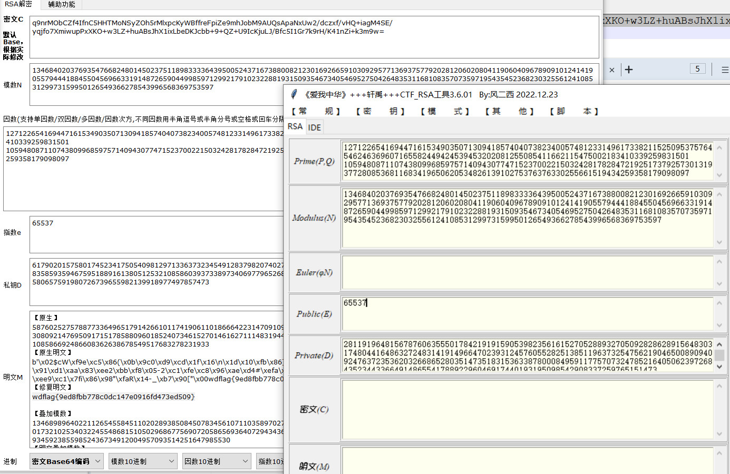Open the 密文Base64编码 dropdown
The width and height of the screenshot is (730, 474).
(x=66, y=461)
